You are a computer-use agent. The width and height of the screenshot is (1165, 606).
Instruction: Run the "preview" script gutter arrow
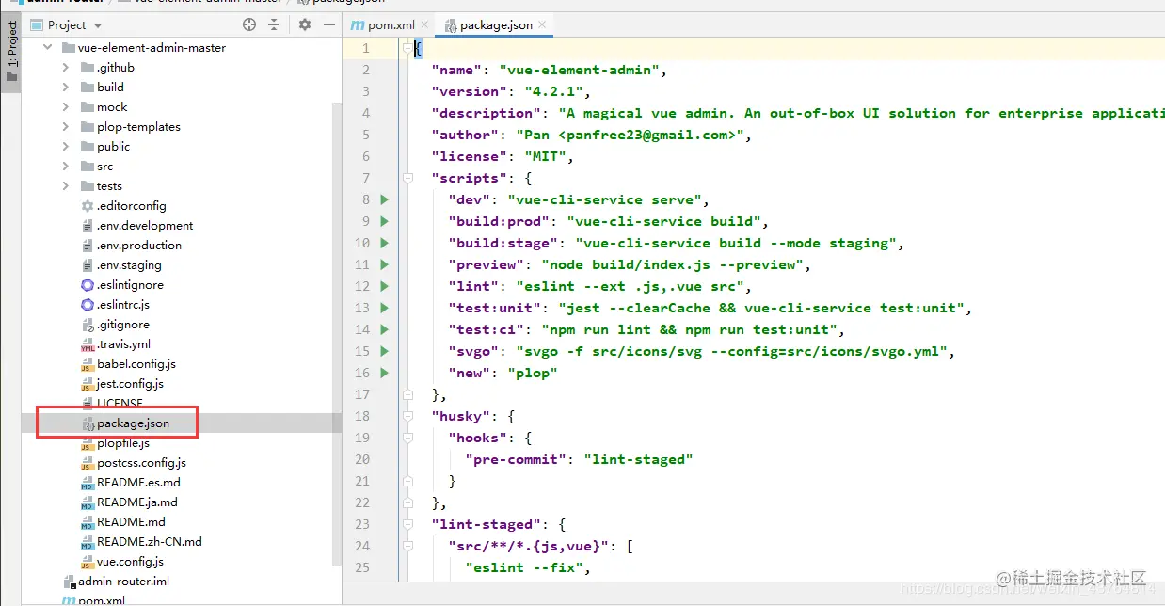(x=384, y=264)
